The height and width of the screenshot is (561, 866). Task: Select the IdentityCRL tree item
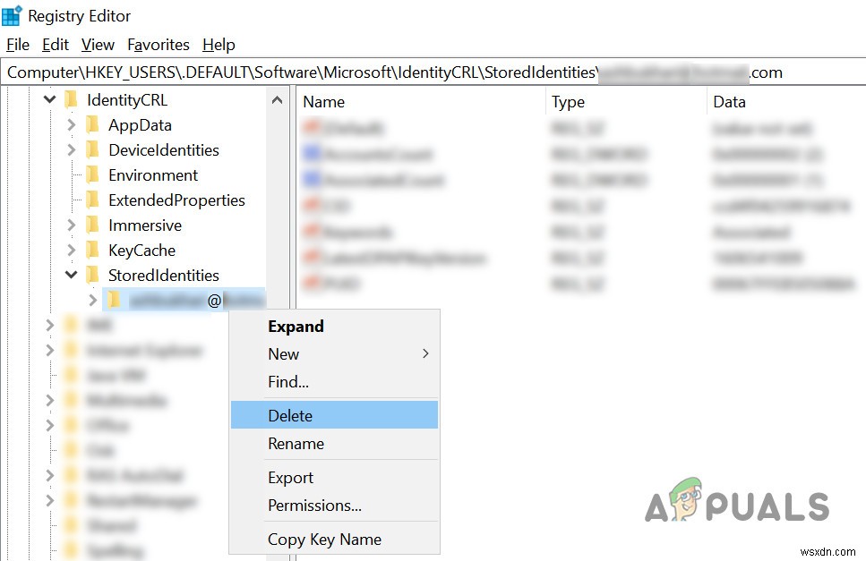click(127, 100)
